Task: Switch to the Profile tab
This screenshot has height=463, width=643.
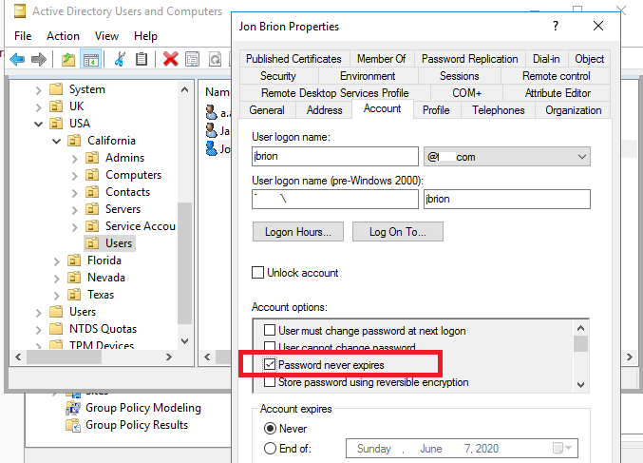Action: coord(436,110)
